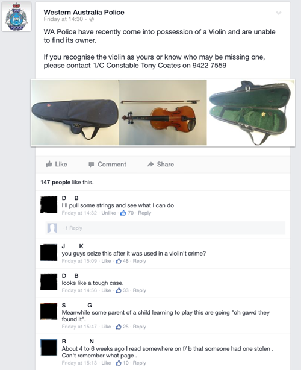301x370 pixels.
Task: View the closed violin case photo
Action: tap(75, 113)
